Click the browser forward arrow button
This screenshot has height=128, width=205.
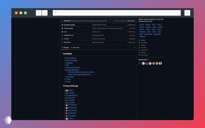[x=45, y=13]
